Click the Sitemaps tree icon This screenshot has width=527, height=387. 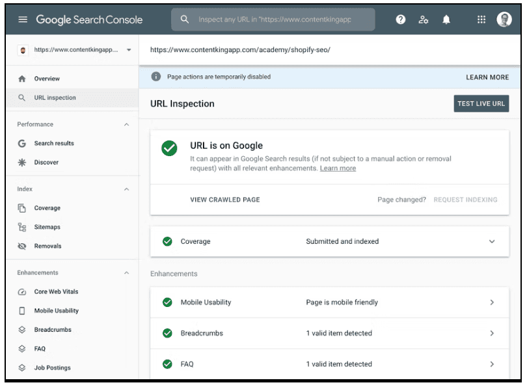22,227
